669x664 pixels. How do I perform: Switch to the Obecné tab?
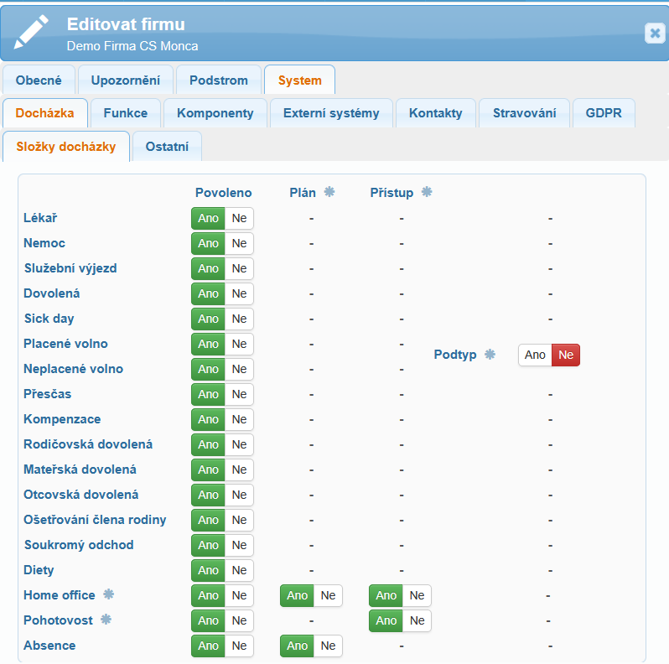[39, 80]
